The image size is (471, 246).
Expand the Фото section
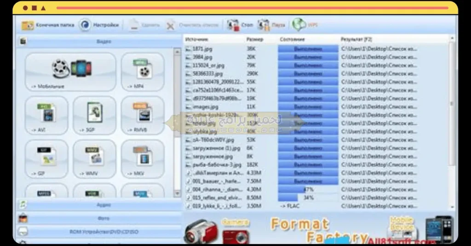pos(99,218)
